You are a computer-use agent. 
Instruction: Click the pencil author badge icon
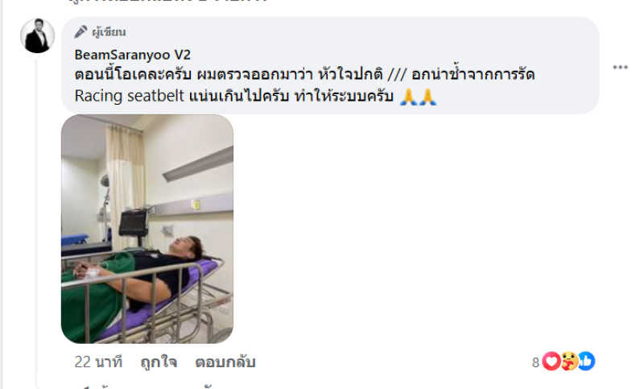(x=80, y=31)
